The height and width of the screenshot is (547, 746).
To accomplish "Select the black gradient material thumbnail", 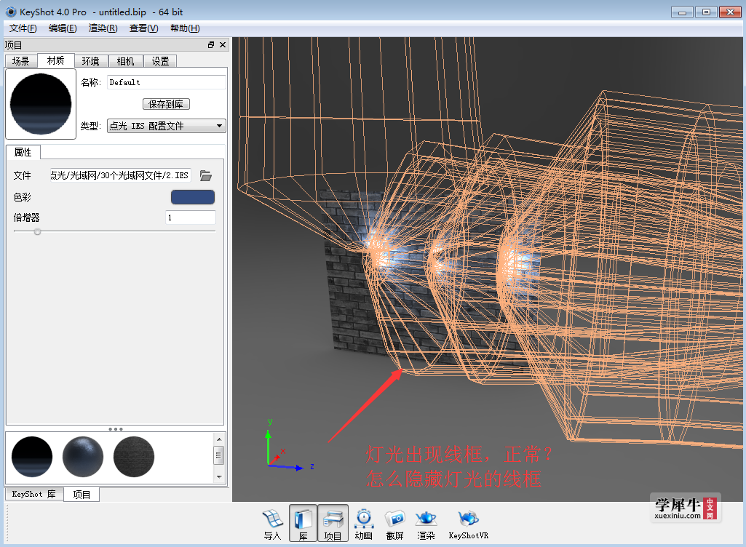I will pyautogui.click(x=32, y=457).
